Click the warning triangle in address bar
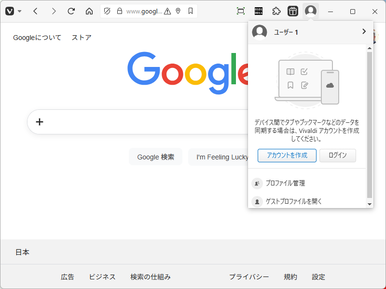 coord(167,11)
